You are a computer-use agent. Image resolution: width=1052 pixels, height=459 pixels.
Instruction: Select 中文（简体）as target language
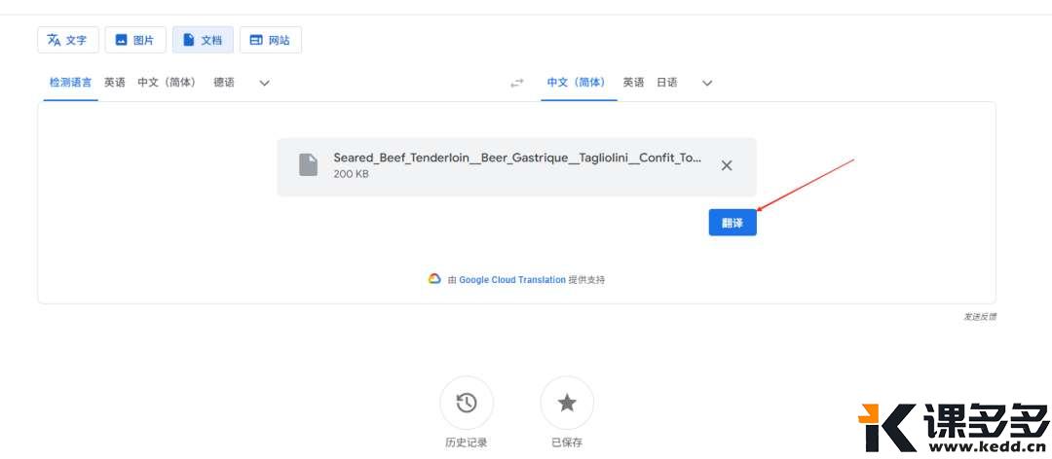point(579,83)
